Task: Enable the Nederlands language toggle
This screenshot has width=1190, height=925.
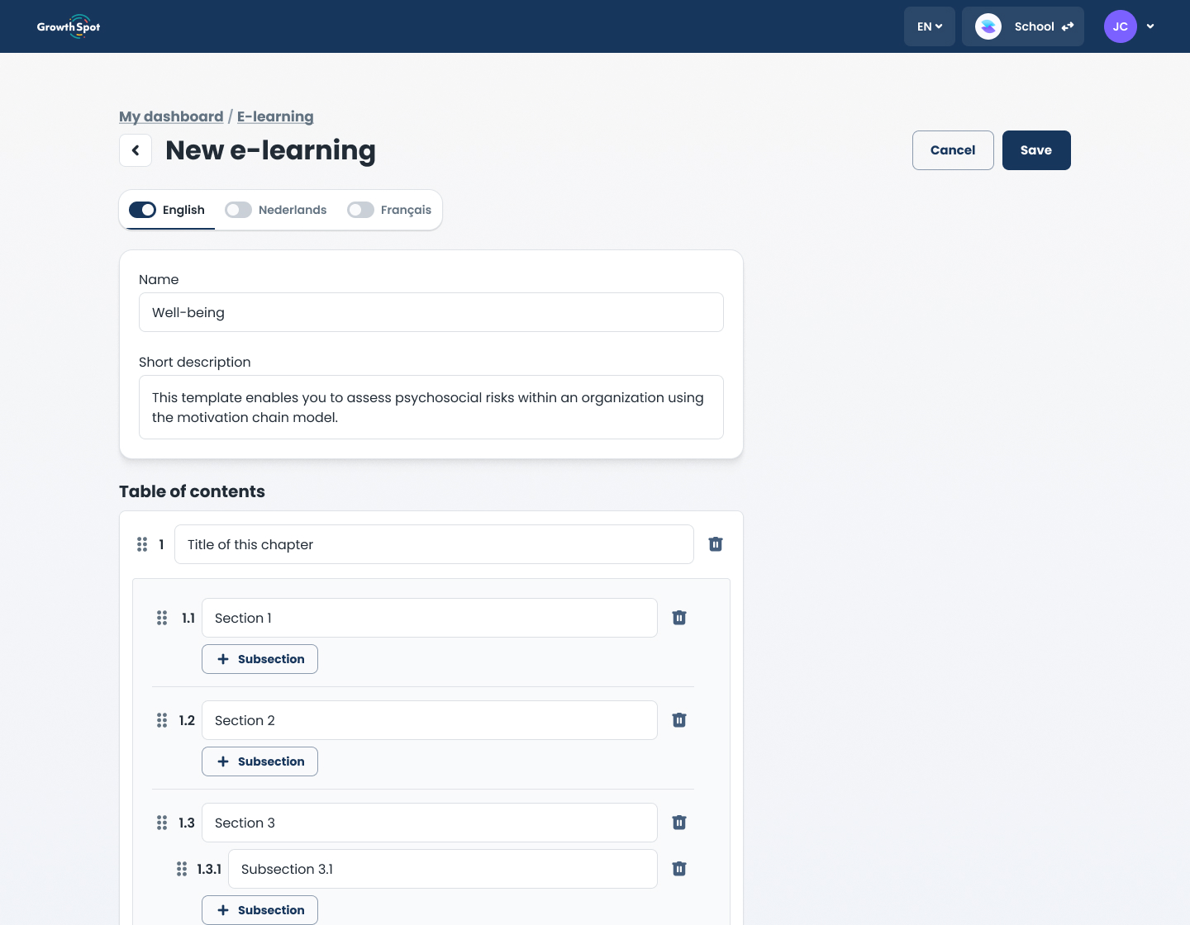Action: 238,210
